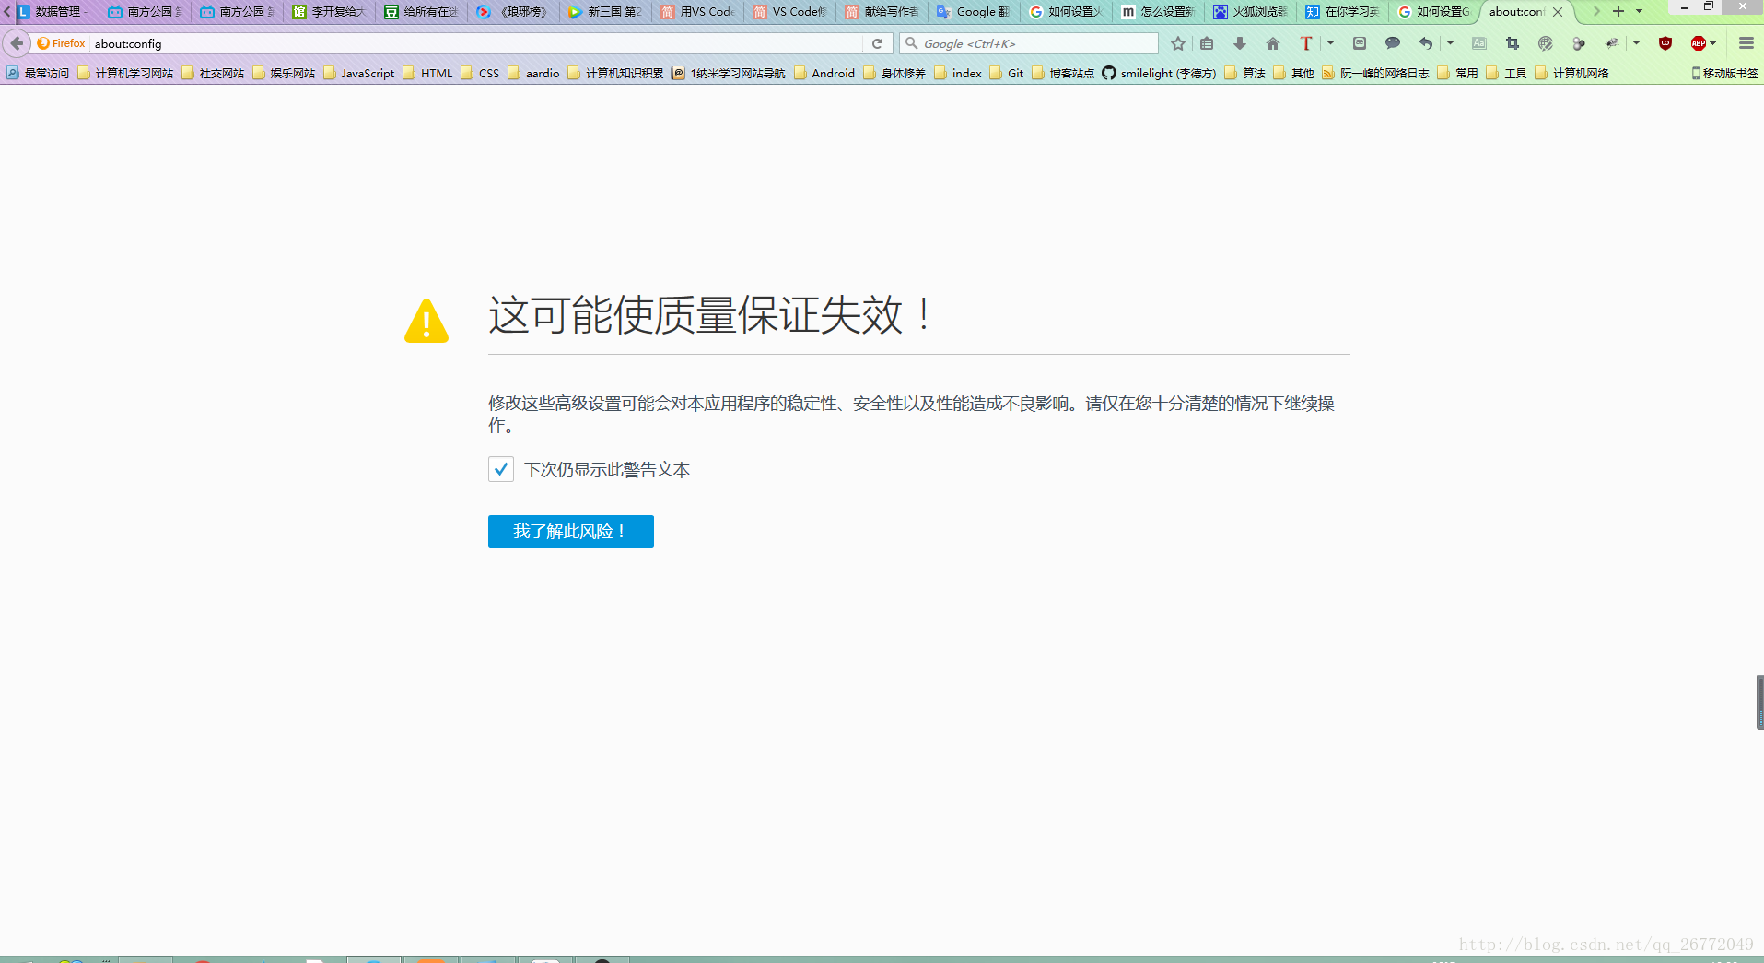Open the 最常访问 bookmark
This screenshot has height=963, width=1764.
[38, 73]
